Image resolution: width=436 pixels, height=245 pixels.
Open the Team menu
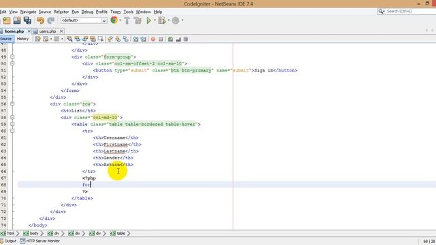point(115,12)
